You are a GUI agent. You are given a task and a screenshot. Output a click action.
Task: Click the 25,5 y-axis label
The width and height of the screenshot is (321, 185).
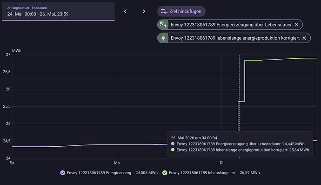point(7,106)
